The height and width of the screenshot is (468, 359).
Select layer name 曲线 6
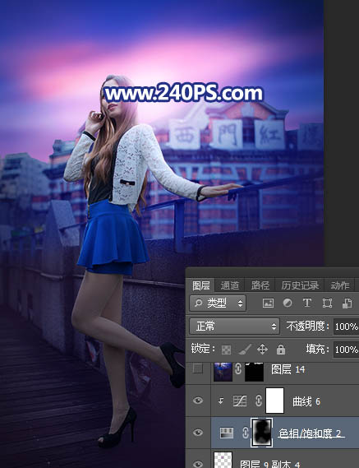[306, 401]
